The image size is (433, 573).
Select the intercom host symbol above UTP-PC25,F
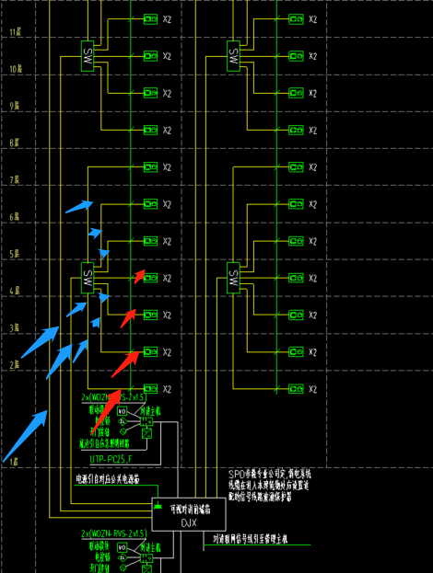pos(146,422)
